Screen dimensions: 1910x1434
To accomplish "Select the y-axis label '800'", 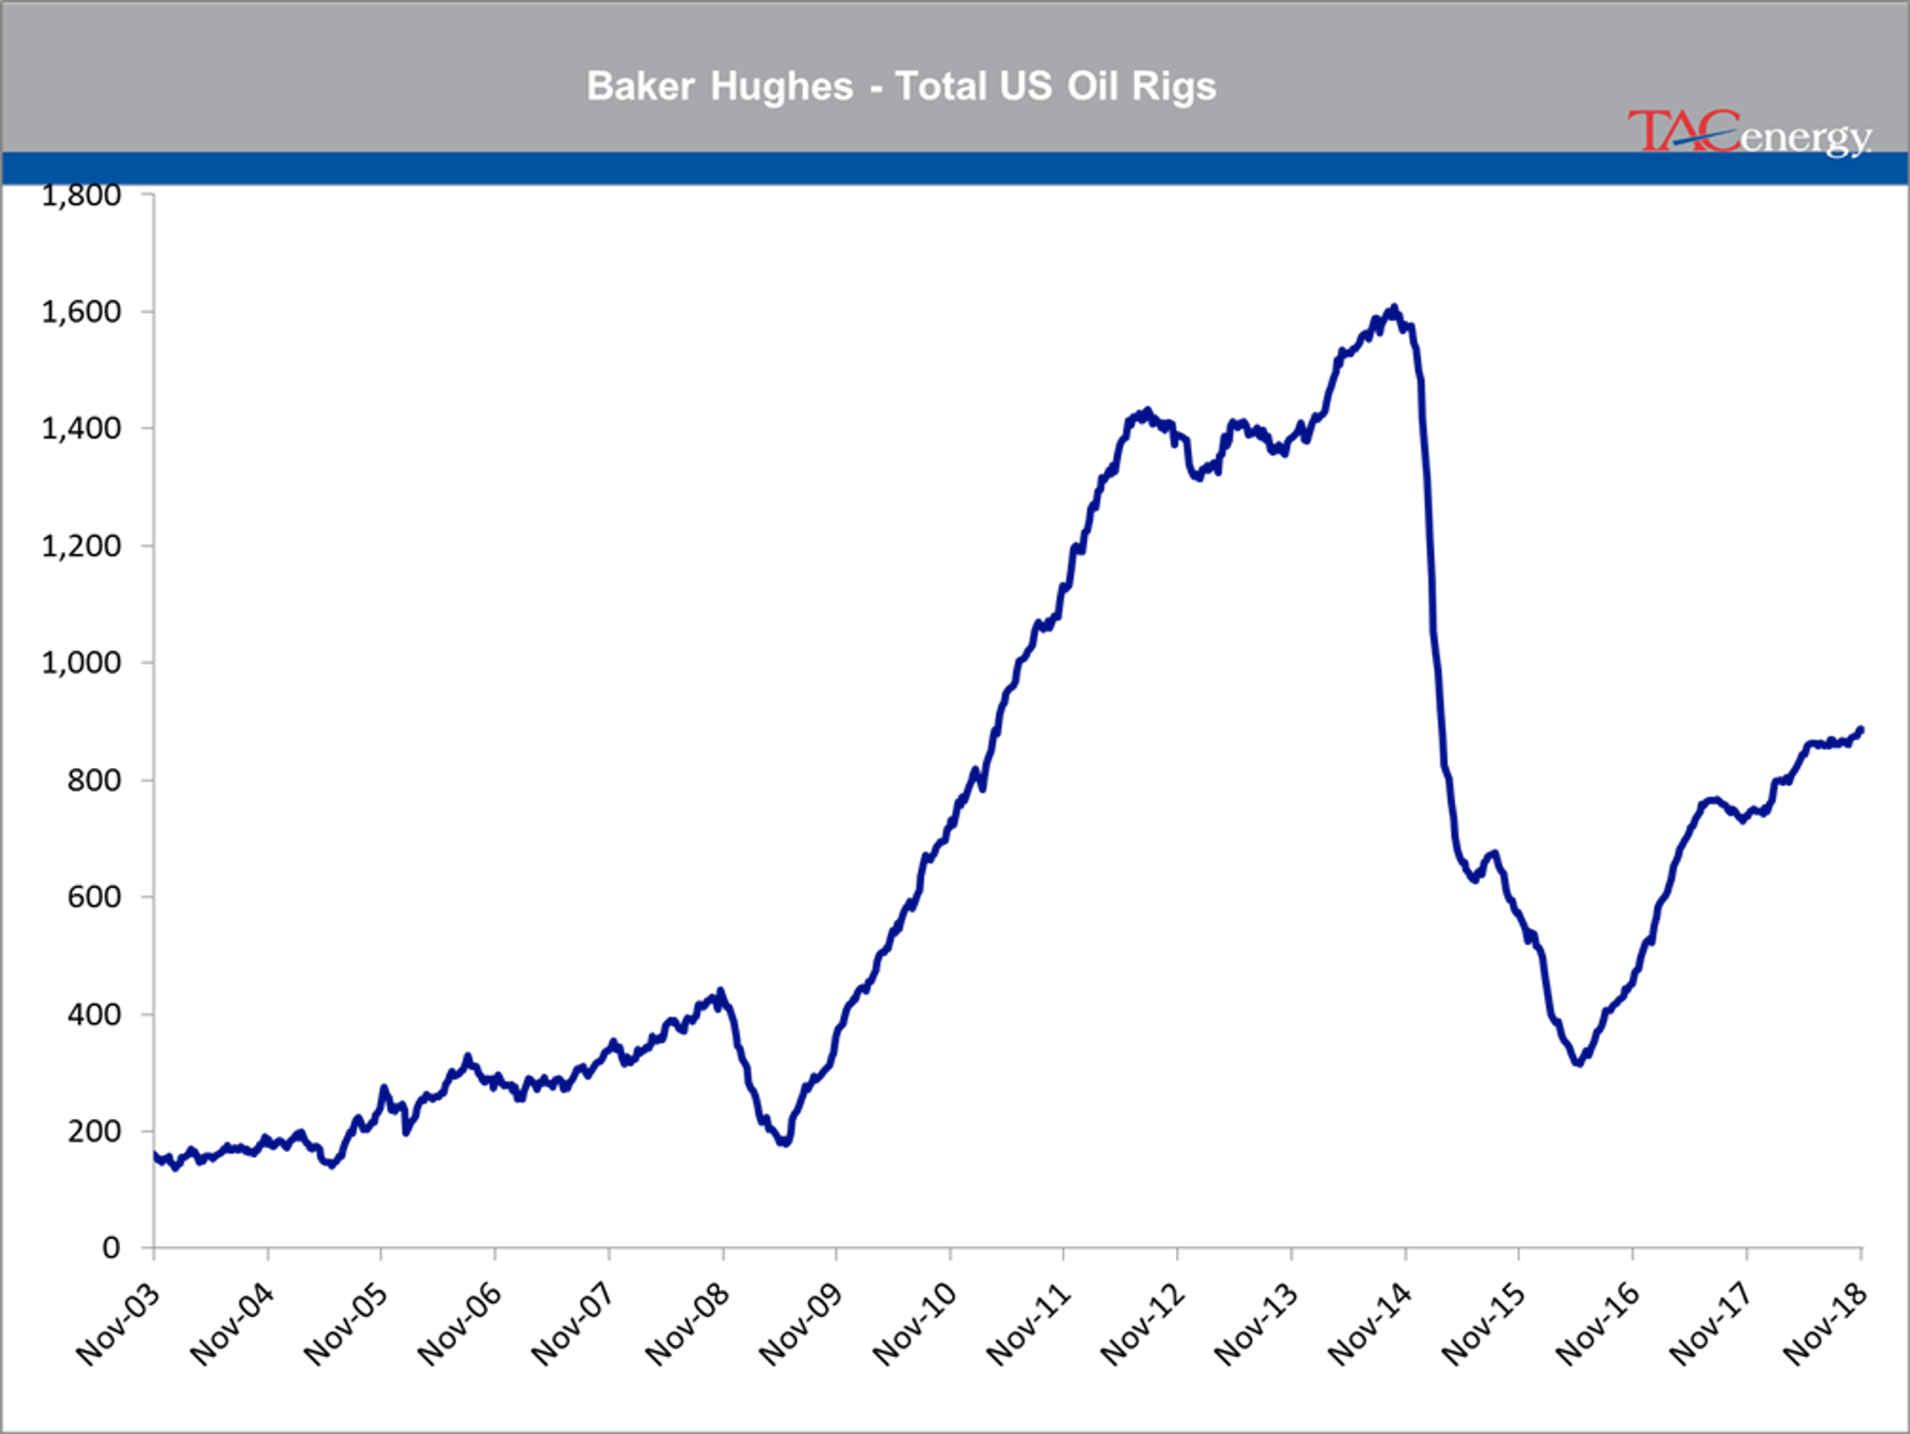I will pyautogui.click(x=94, y=779).
